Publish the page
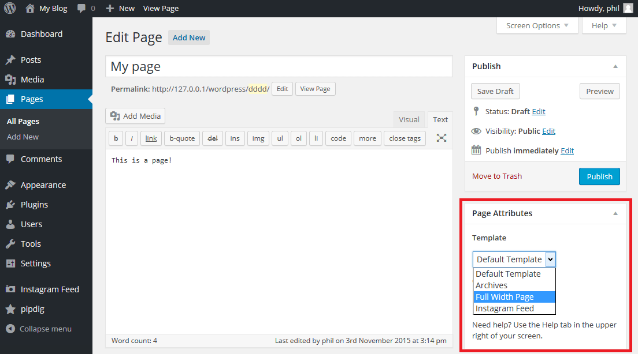Viewport: 638px width, 354px height. click(x=599, y=176)
